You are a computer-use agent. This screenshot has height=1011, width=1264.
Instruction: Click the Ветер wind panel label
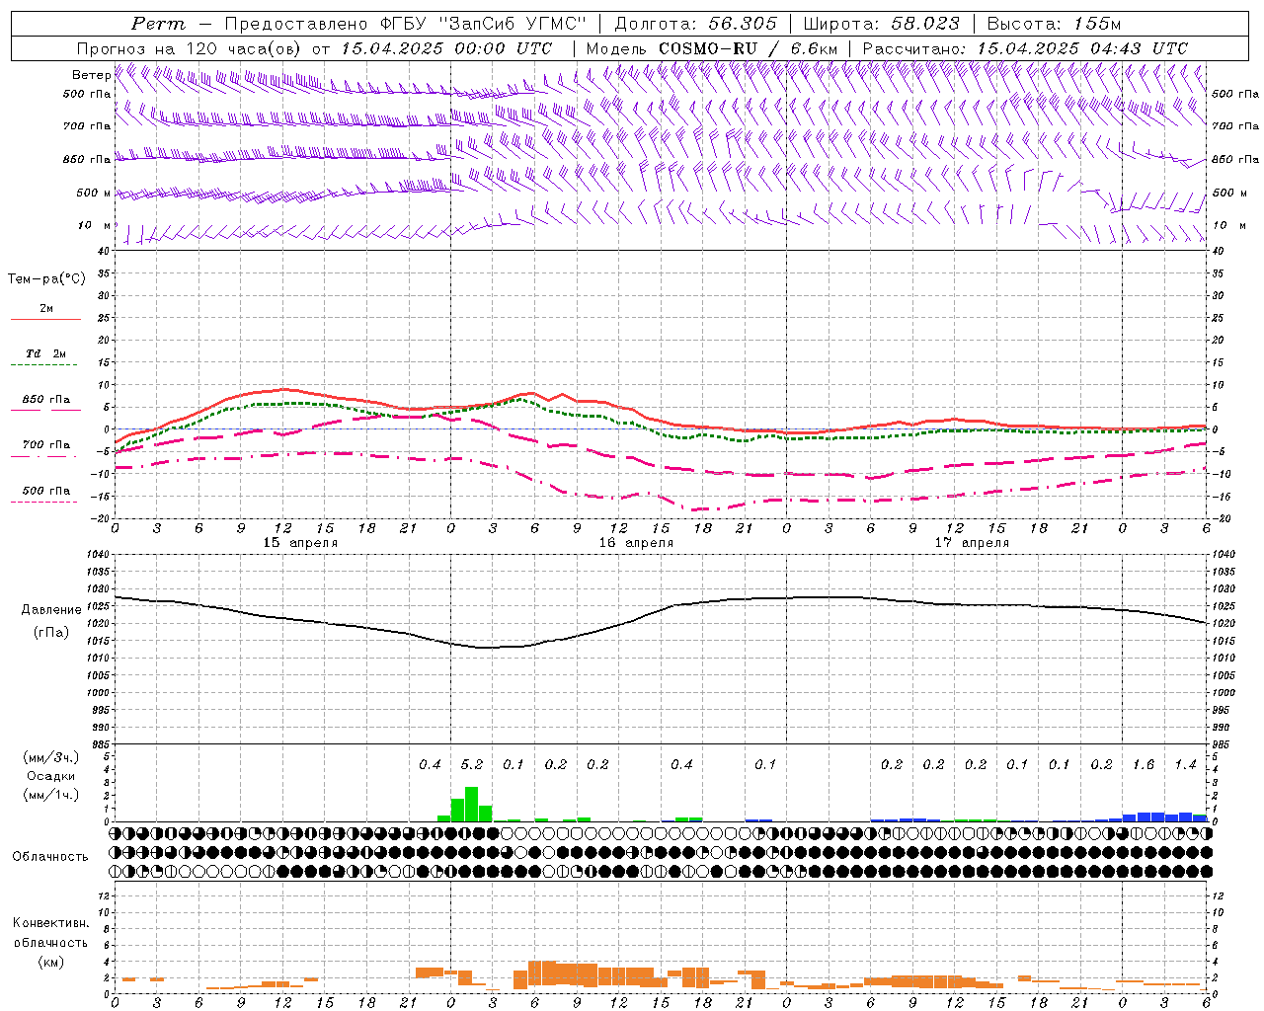92,75
